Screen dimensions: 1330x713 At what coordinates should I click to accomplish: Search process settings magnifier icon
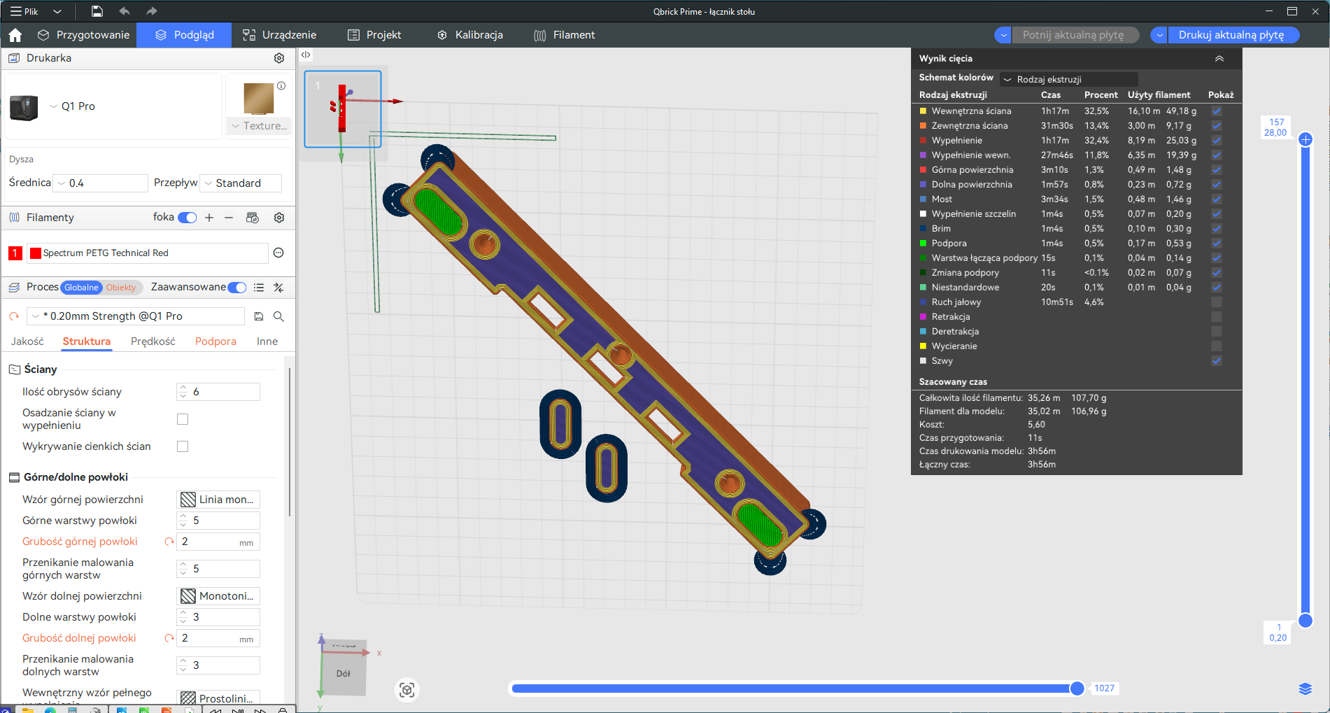point(278,316)
